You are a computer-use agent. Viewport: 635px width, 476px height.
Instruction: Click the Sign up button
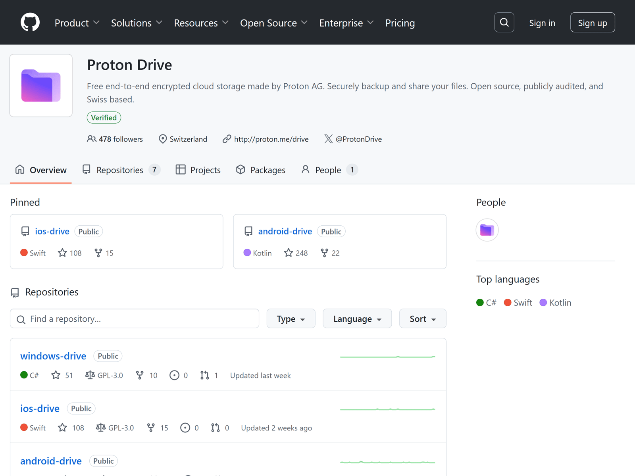point(592,23)
